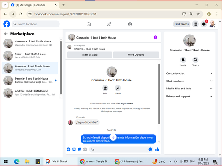This screenshot has width=222, height=166.
Task: Open Andrea's 1 bed 1 bath House chat
Action: 30,93
